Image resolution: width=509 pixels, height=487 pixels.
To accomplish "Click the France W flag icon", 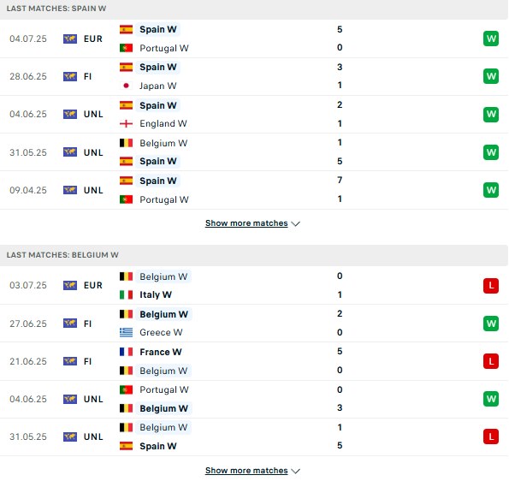I will [126, 352].
